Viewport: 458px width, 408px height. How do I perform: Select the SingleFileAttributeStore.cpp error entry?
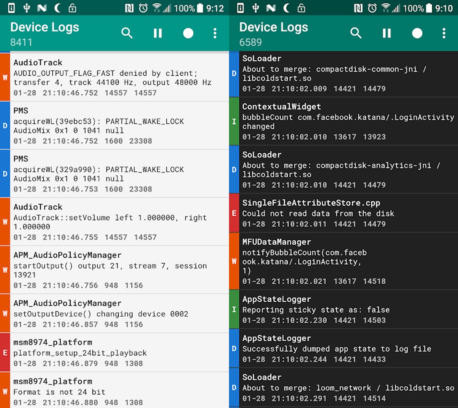tap(343, 213)
